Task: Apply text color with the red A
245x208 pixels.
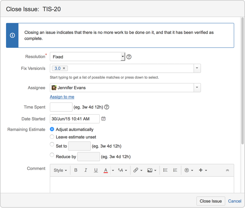Action: pos(106,170)
